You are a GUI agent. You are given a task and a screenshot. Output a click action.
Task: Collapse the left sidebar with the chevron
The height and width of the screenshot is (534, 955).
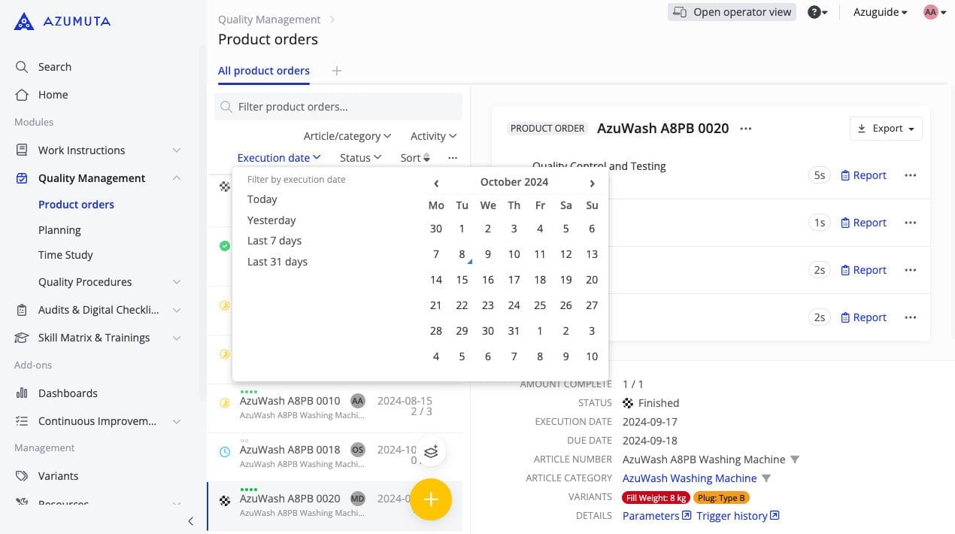190,521
